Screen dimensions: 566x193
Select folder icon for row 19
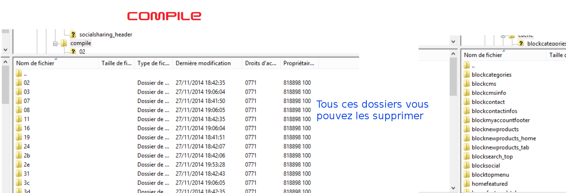[19, 137]
